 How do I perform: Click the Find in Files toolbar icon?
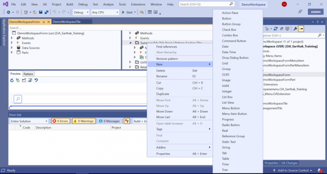(142, 12)
